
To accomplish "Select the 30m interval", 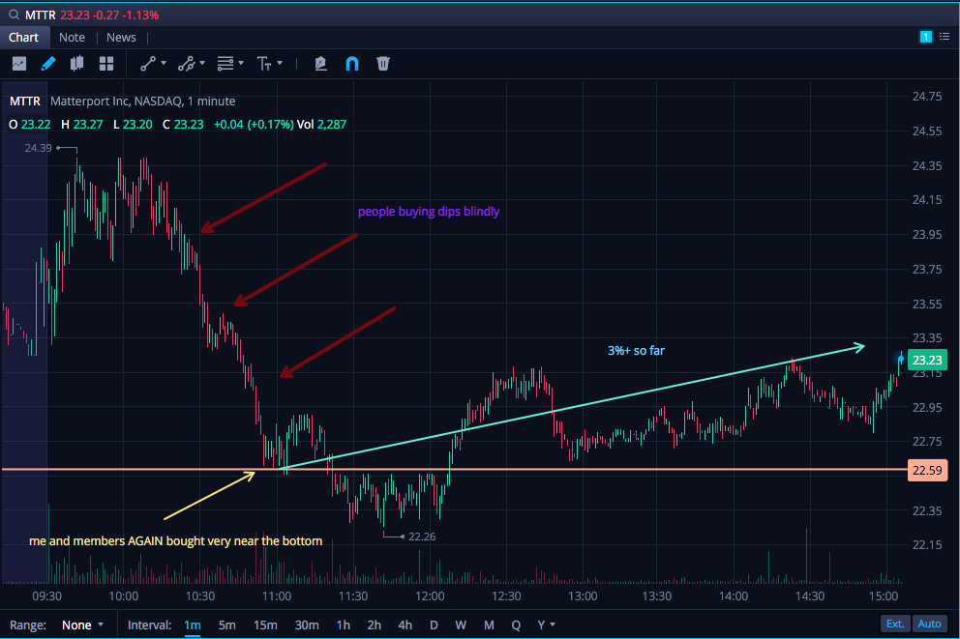I will pos(307,624).
